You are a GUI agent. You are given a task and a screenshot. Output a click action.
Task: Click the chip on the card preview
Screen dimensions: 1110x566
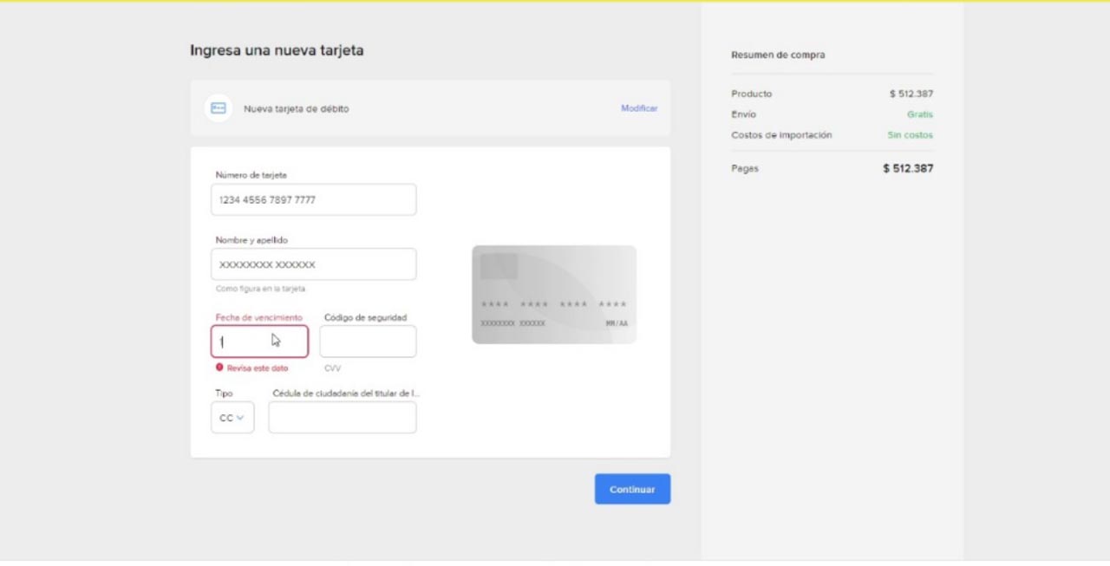(499, 266)
